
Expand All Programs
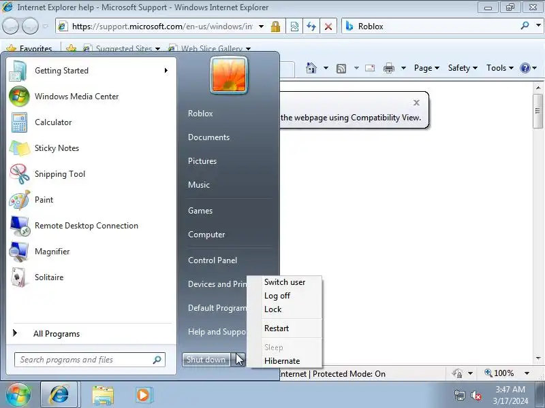coord(91,334)
